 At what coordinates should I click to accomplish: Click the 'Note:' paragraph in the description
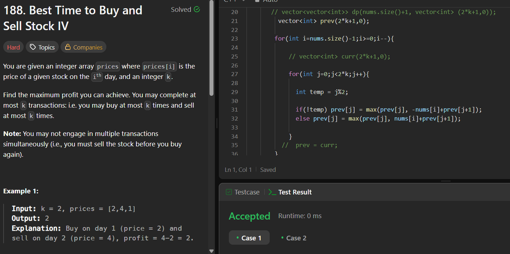pos(92,144)
